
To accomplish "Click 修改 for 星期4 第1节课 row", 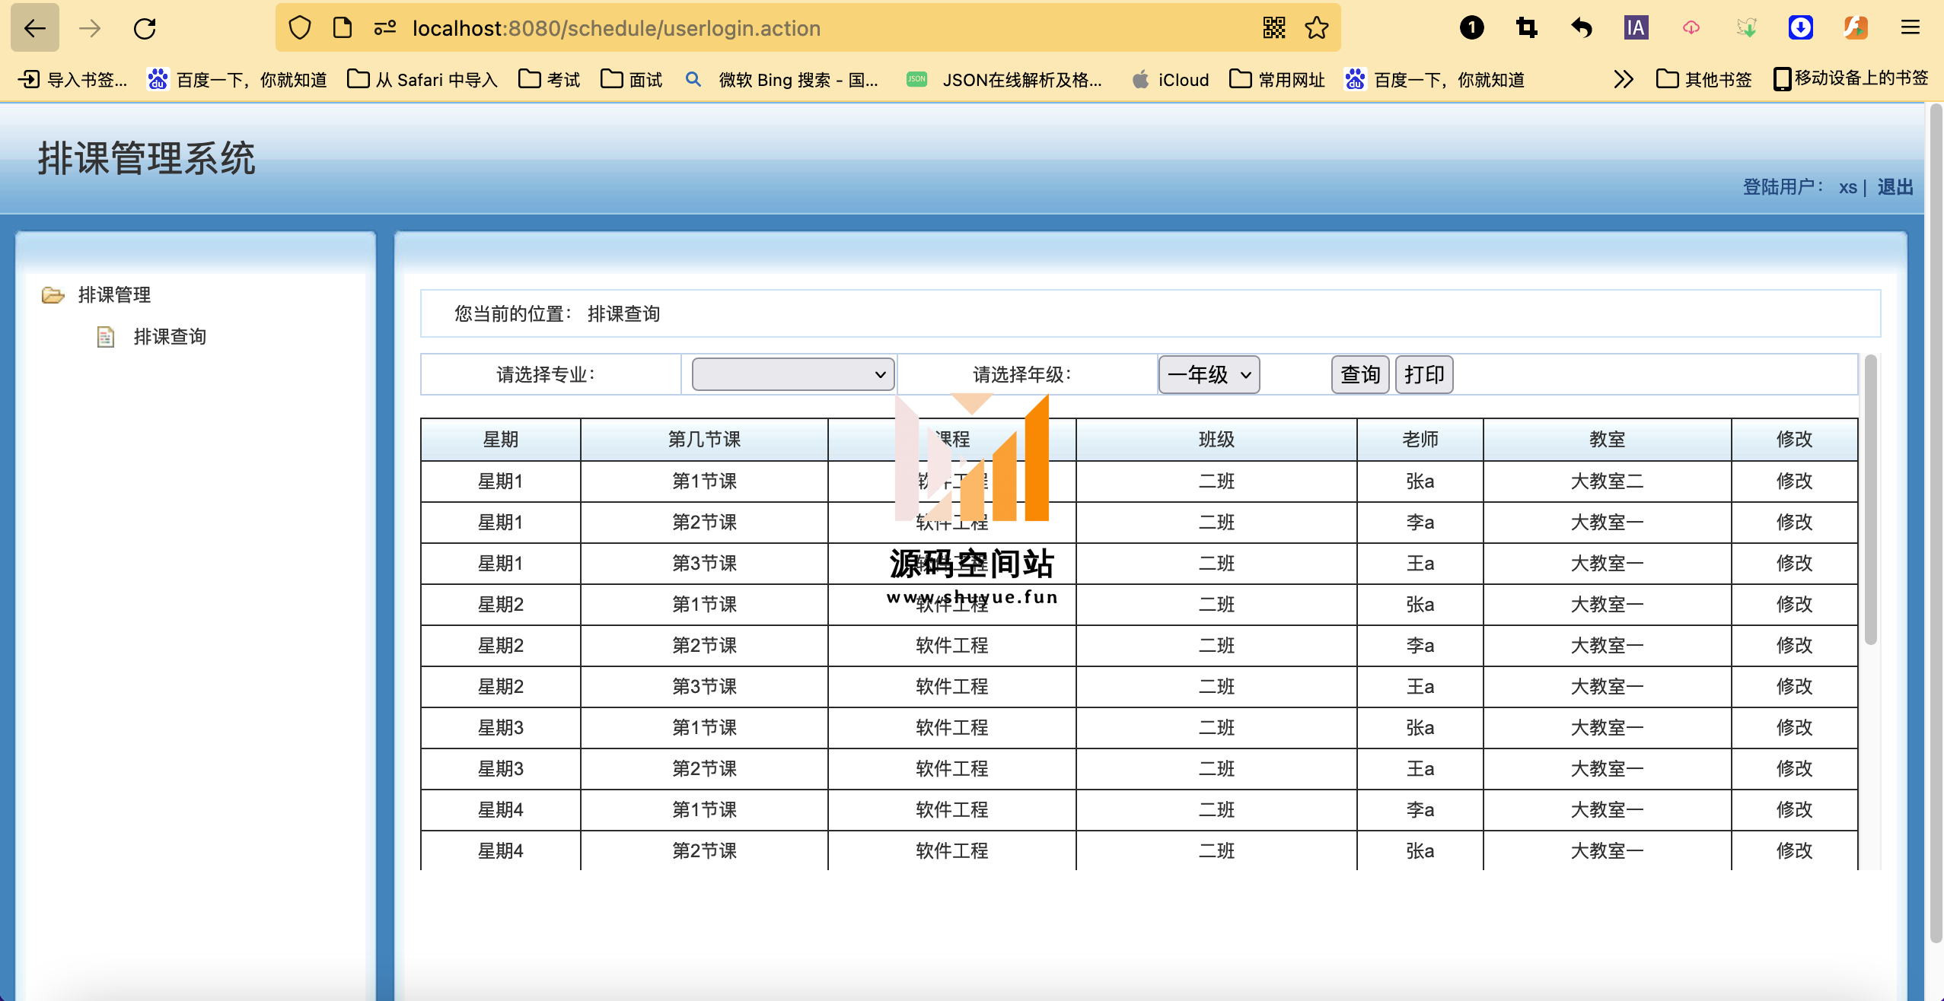I will coord(1794,810).
